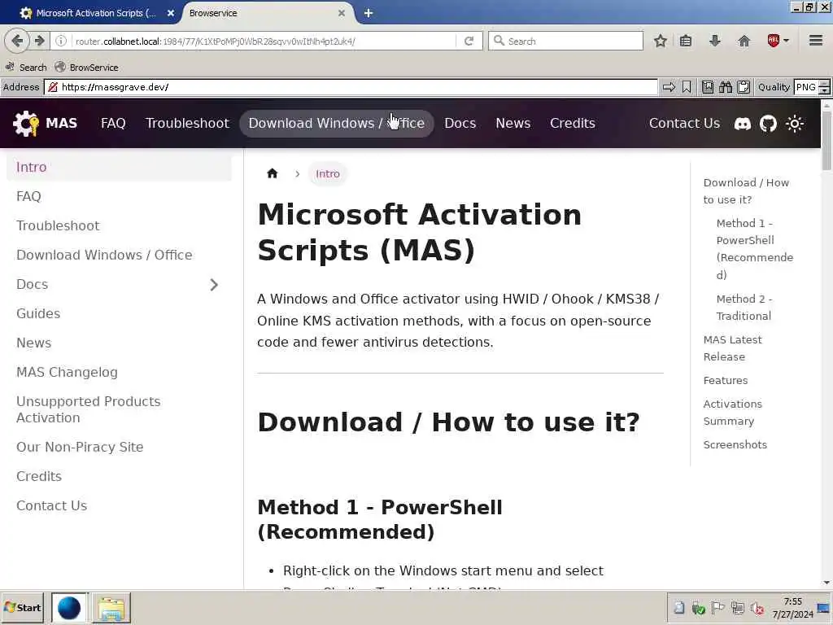833x625 pixels.
Task: Open Docs in the top navigation
Action: coord(460,124)
